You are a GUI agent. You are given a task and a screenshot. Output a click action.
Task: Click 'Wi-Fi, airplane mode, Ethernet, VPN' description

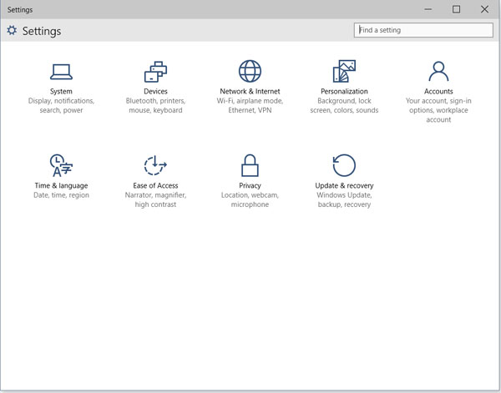click(250, 105)
